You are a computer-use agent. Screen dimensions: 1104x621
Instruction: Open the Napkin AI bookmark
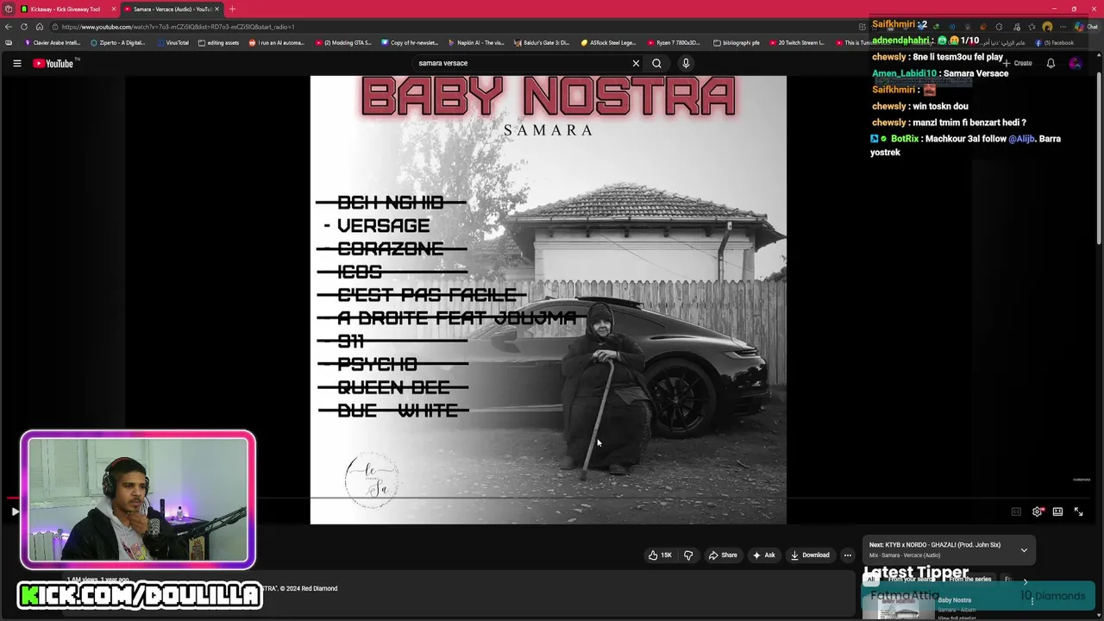click(476, 42)
